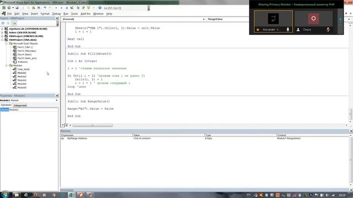Click the Expression column header in Watches

(x=97, y=135)
